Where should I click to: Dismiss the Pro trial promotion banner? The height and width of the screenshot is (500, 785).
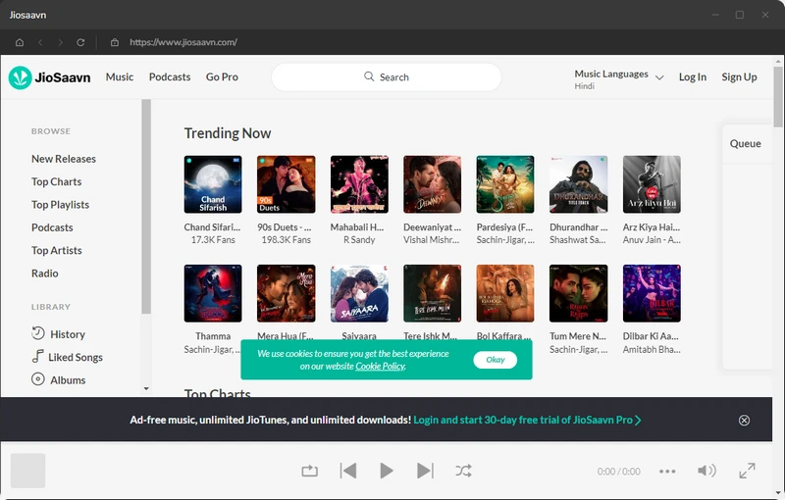[x=744, y=420]
